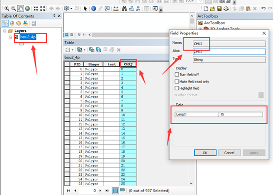Click the FID column header

77,64
